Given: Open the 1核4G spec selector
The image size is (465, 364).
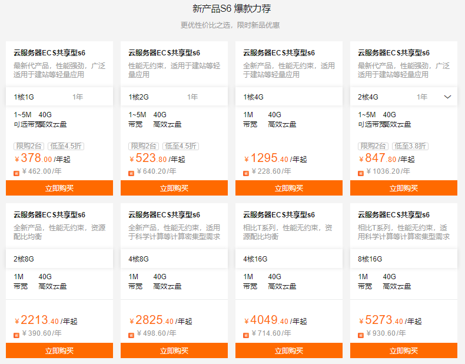Looking at the screenshot, I should coord(289,97).
